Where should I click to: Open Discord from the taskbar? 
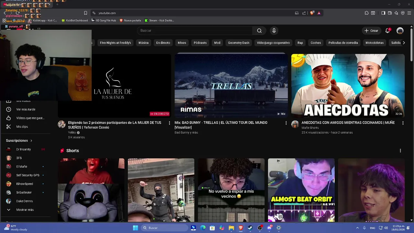click(269, 228)
